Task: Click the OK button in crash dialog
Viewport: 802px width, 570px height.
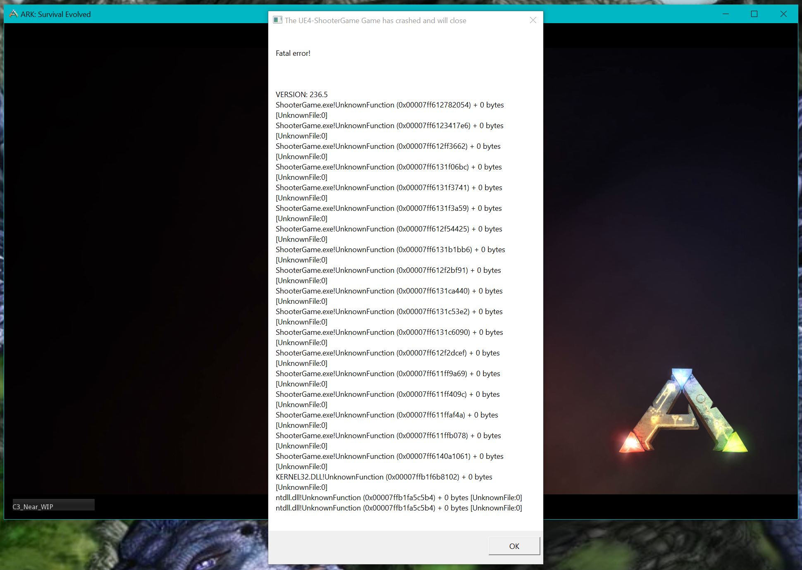Action: [x=514, y=546]
